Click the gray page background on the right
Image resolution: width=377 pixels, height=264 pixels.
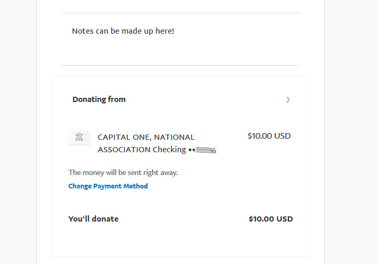tap(351, 132)
